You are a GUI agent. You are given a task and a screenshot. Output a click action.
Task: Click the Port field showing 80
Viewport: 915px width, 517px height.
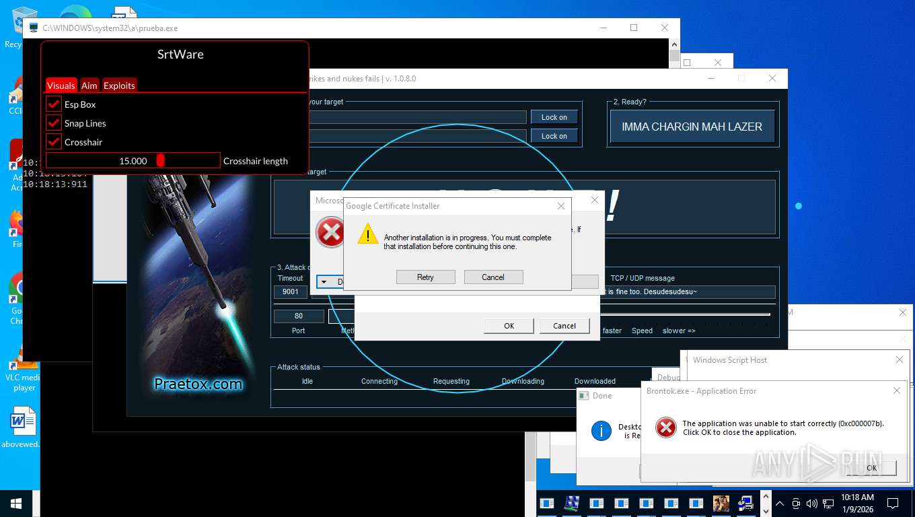point(299,316)
